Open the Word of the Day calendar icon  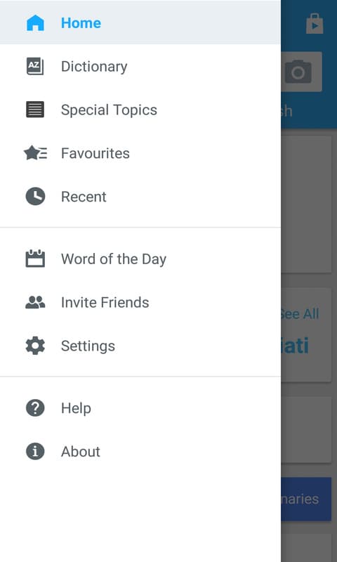[35, 259]
